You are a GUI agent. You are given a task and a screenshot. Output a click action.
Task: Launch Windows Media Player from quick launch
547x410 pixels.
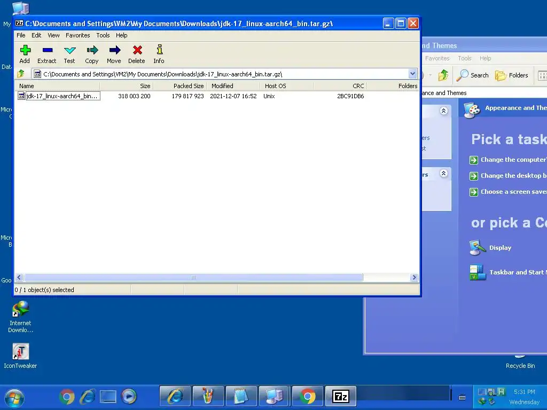point(129,397)
